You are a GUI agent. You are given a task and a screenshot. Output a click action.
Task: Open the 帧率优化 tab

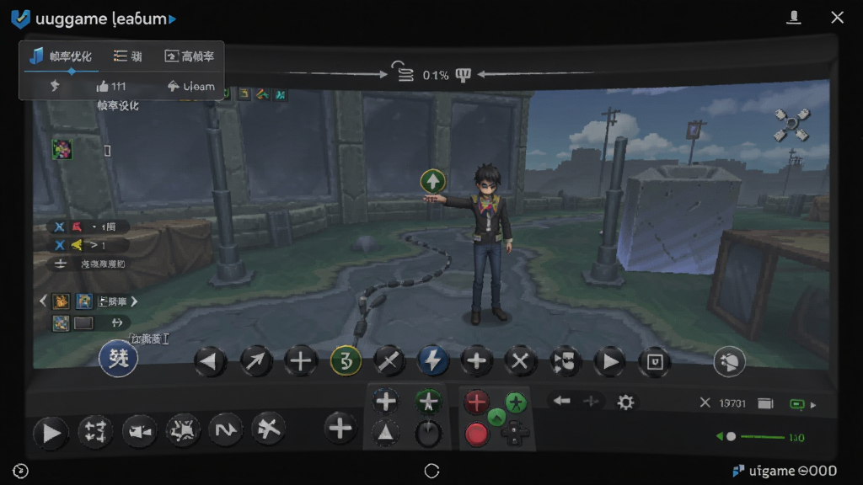(61, 56)
